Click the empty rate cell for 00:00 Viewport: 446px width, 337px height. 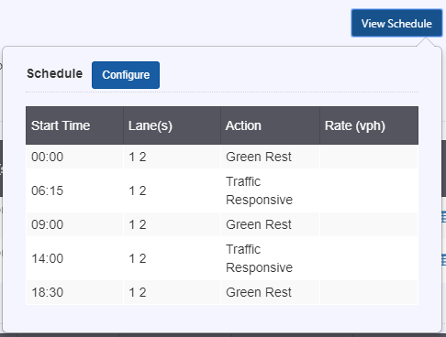(x=369, y=157)
